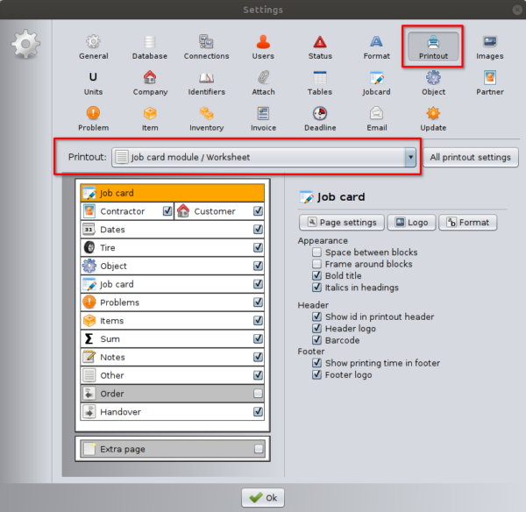Image resolution: width=526 pixels, height=512 pixels.
Task: Toggle Header logo checkbox
Action: pyautogui.click(x=316, y=328)
